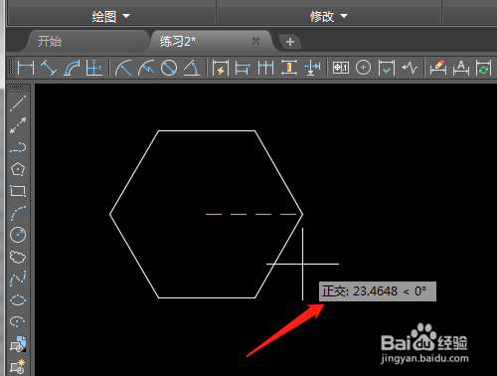Viewport: 497px width, 376px height.
Task: Click the Dimension Update icon
Action: point(483,68)
